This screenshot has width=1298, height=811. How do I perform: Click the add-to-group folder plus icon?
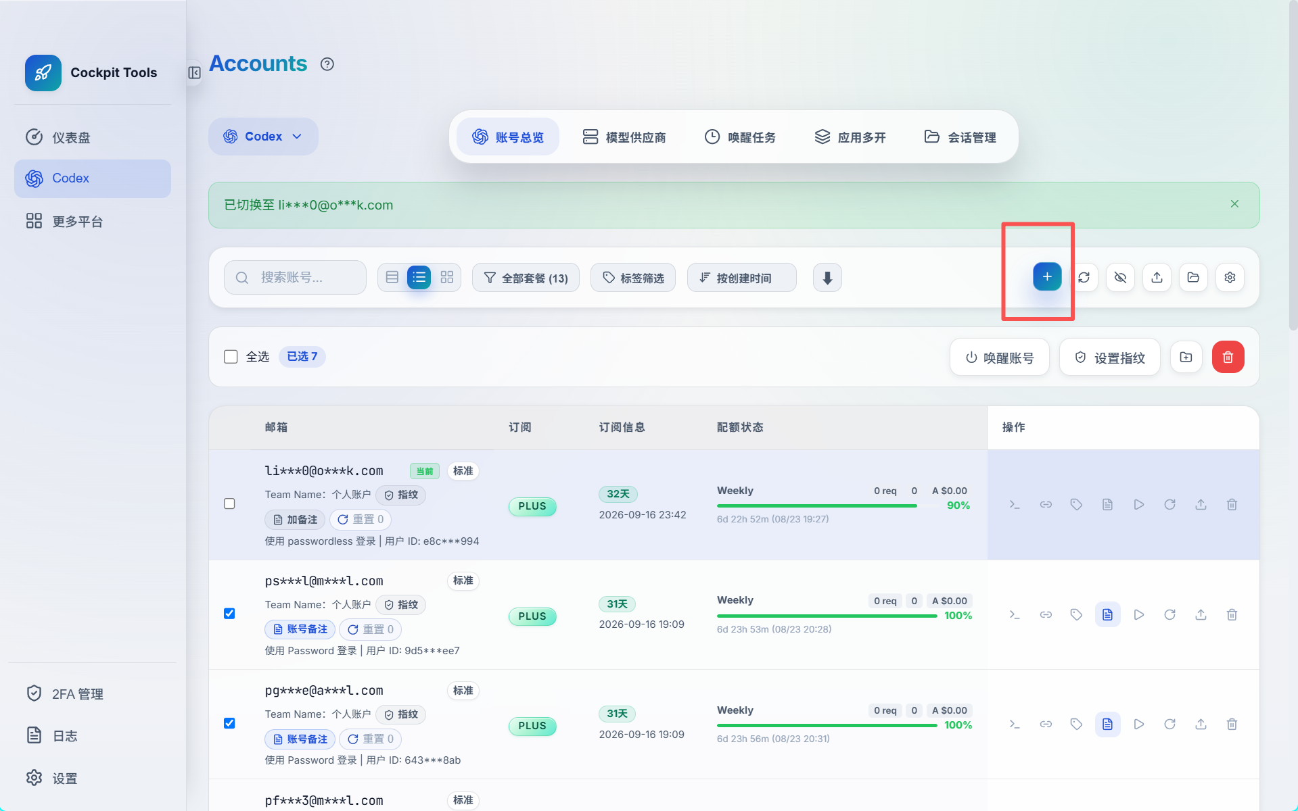(x=1186, y=357)
